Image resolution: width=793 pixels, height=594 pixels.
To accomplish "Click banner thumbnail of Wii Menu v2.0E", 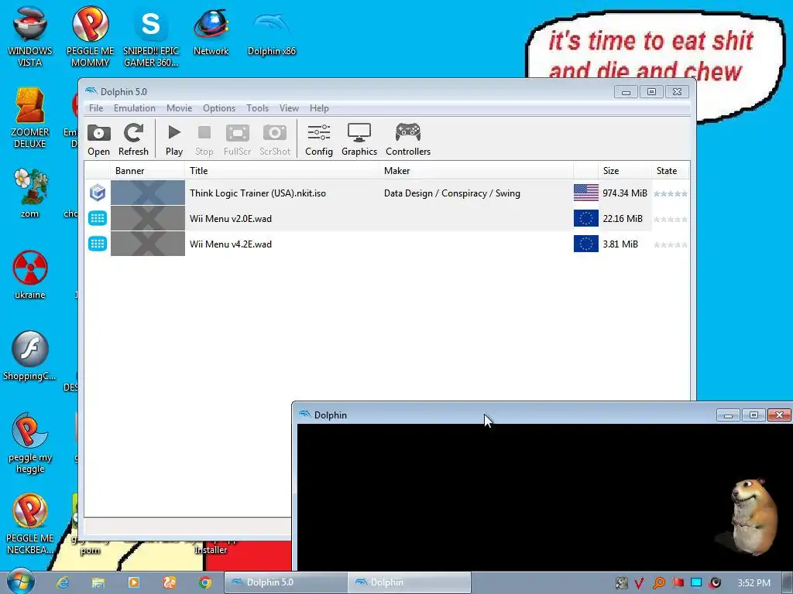I will pyautogui.click(x=148, y=218).
